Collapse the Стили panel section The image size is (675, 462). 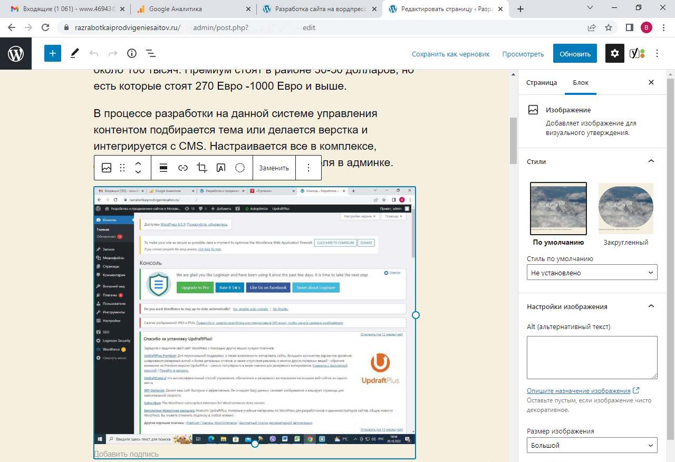(651, 161)
